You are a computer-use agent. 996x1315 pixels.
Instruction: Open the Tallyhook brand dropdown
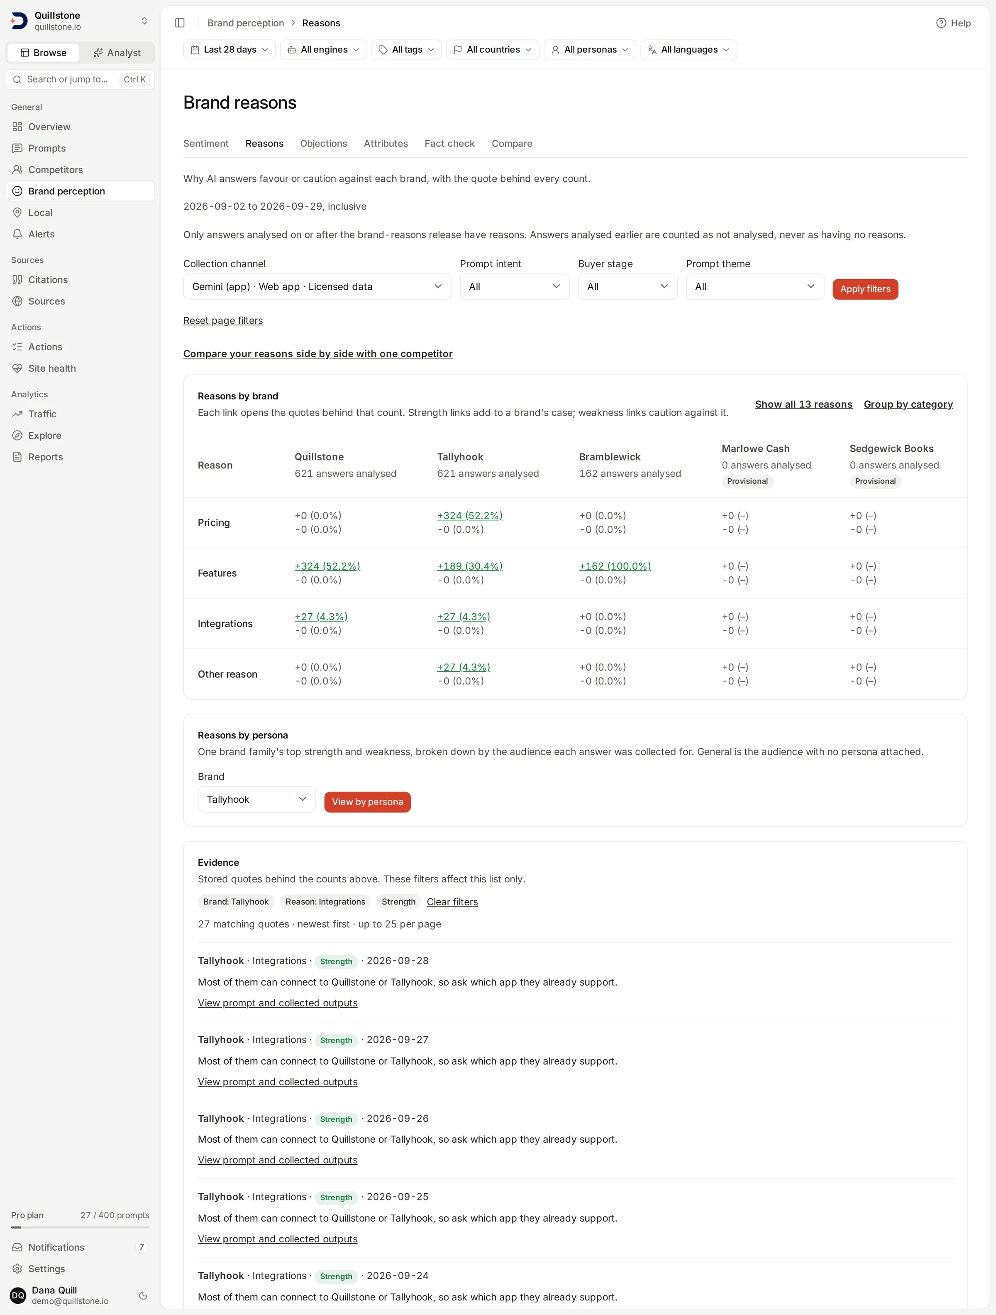(257, 800)
